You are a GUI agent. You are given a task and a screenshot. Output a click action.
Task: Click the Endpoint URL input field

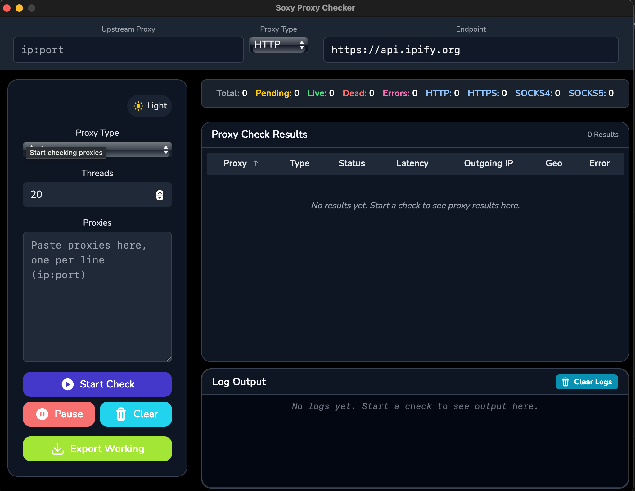pyautogui.click(x=471, y=50)
